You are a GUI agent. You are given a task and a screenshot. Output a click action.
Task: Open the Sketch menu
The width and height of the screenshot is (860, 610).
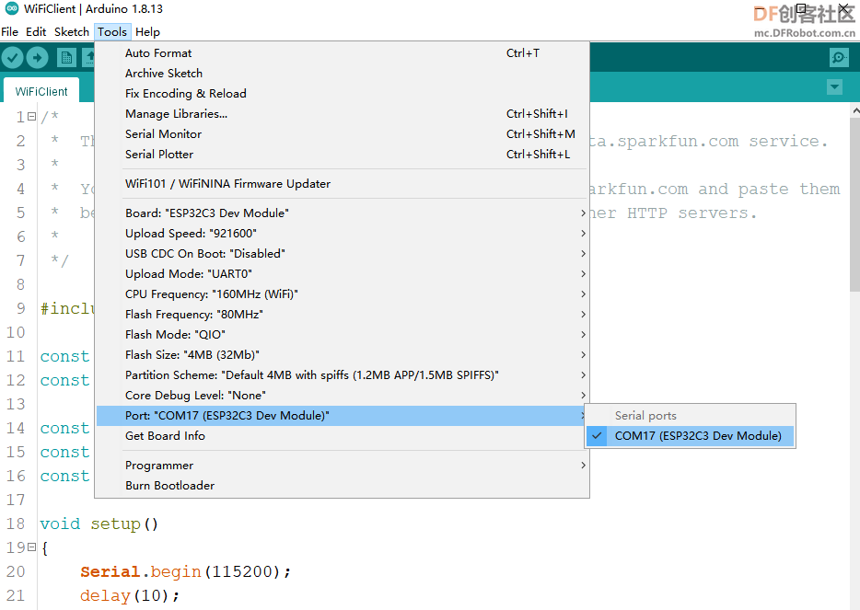coord(71,32)
